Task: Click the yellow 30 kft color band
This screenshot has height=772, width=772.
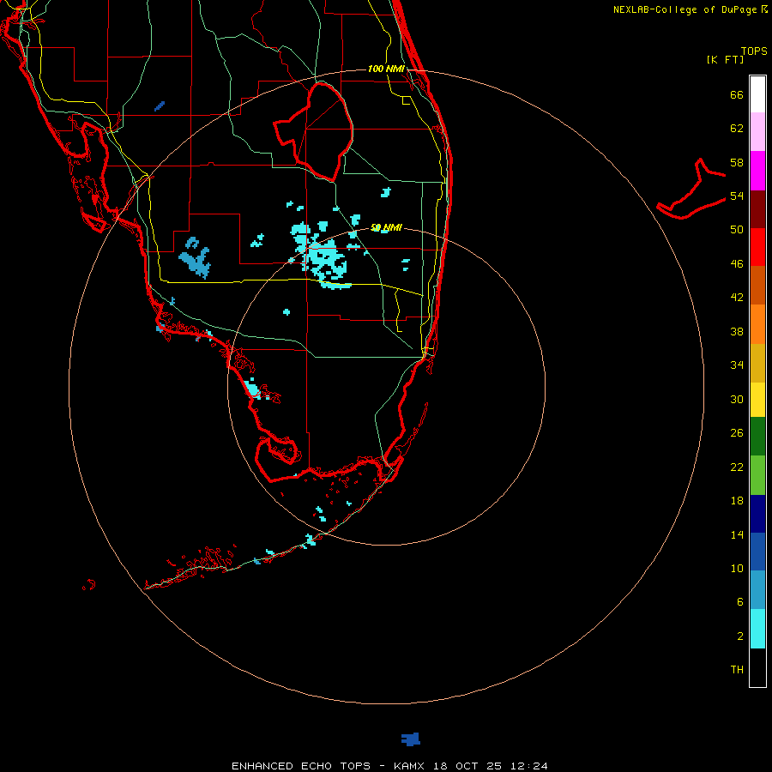Action: pyautogui.click(x=757, y=400)
